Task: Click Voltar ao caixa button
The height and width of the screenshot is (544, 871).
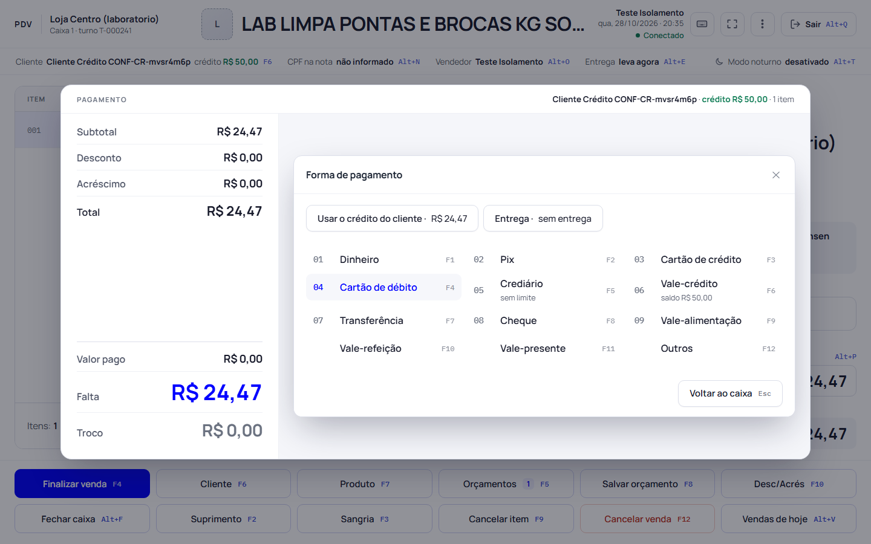Action: (730, 393)
